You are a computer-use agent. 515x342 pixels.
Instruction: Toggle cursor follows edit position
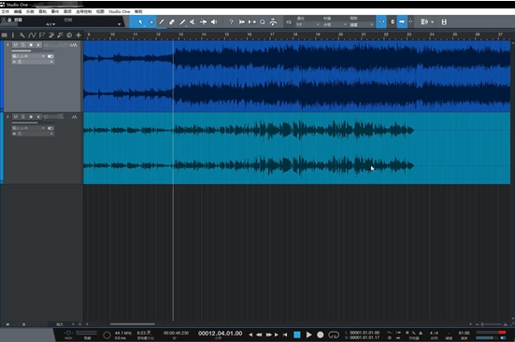[x=410, y=22]
